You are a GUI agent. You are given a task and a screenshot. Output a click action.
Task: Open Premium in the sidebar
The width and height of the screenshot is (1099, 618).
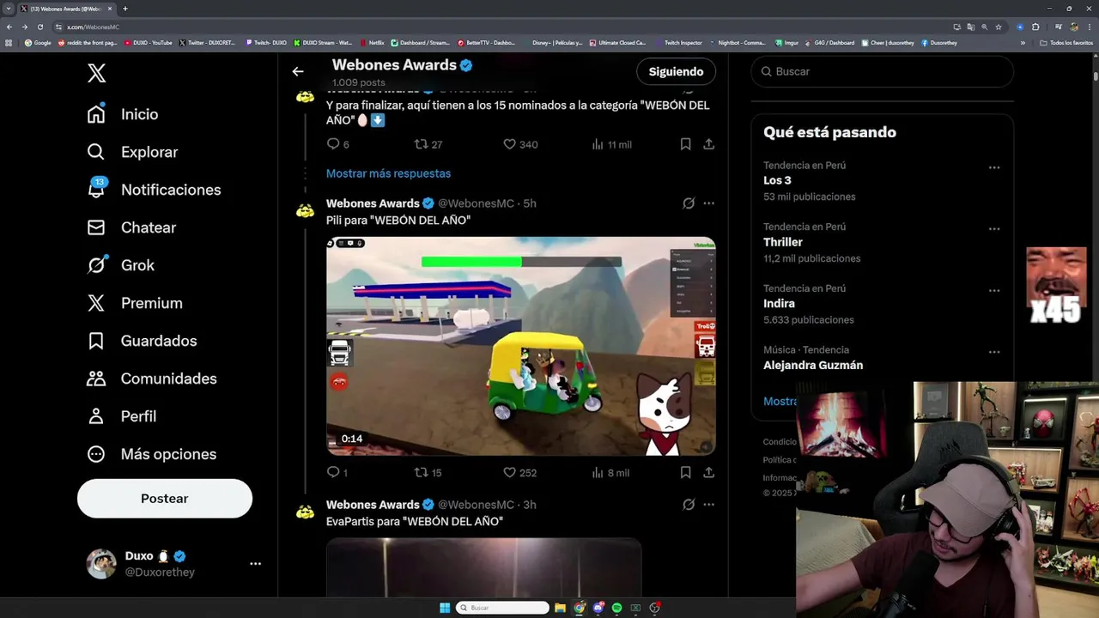click(x=134, y=303)
